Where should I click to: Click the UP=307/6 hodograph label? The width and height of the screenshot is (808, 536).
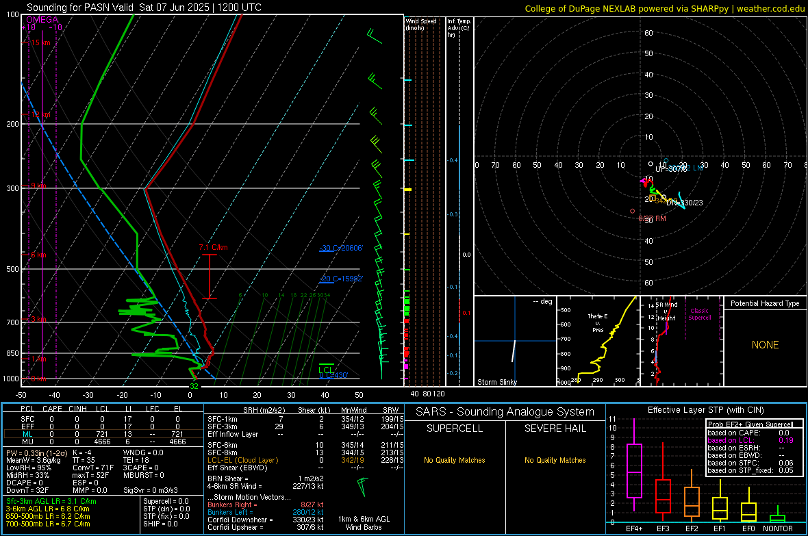coord(671,170)
